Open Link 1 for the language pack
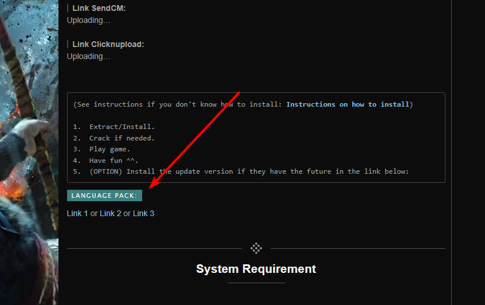485x305 pixels. pyautogui.click(x=77, y=213)
